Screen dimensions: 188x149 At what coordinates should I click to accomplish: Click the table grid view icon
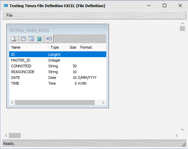23,39
